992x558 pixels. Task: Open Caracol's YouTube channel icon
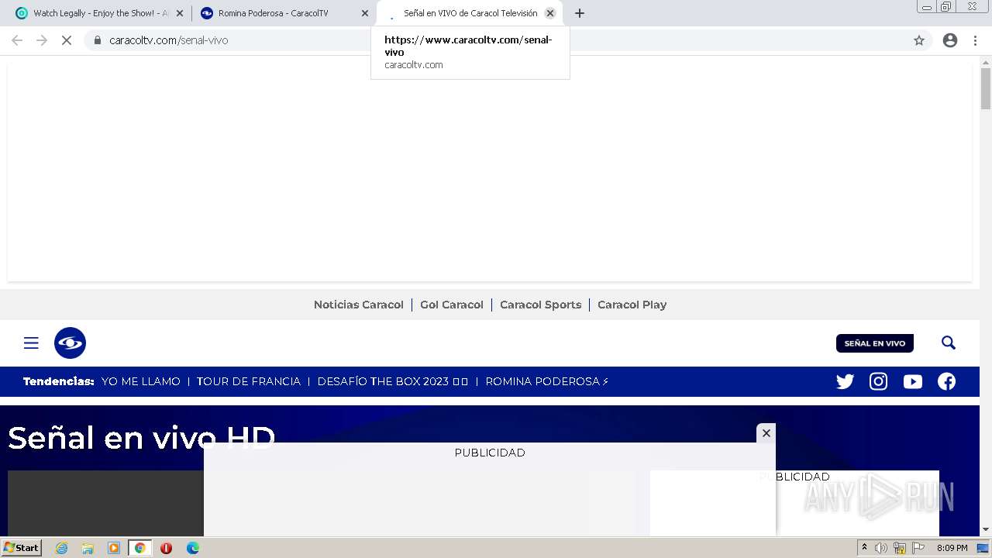(912, 381)
